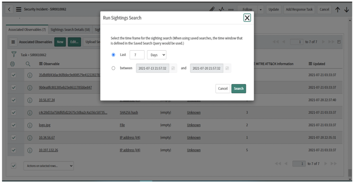Screen dimensions: 353x183
Task: Open the Days time unit dropdown
Action: [157, 55]
